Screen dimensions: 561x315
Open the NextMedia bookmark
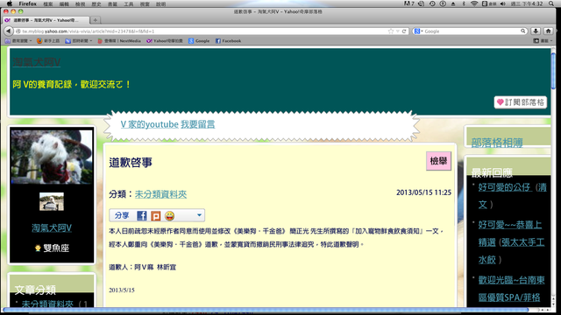pyautogui.click(x=119, y=41)
